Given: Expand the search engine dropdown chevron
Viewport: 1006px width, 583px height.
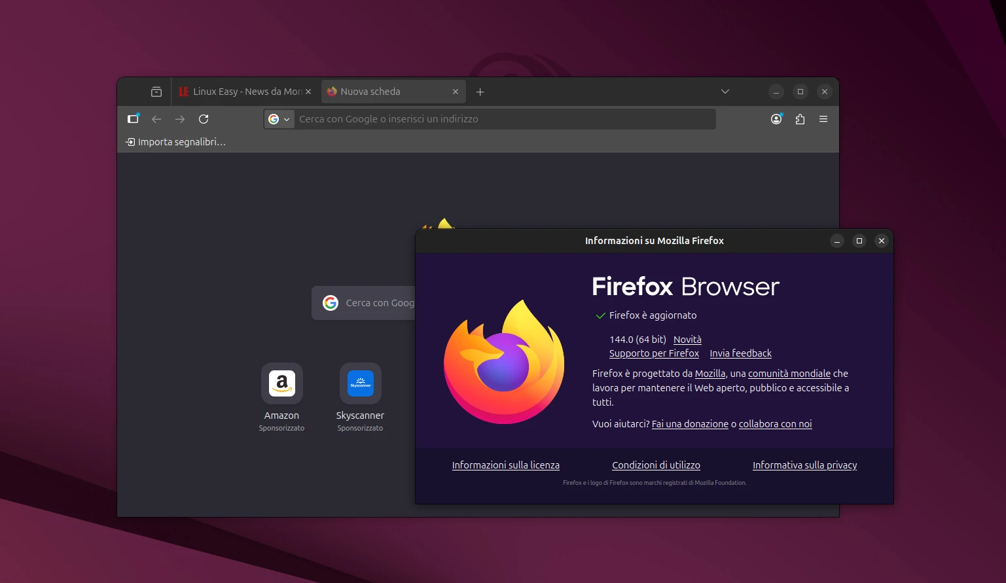Looking at the screenshot, I should [x=286, y=118].
